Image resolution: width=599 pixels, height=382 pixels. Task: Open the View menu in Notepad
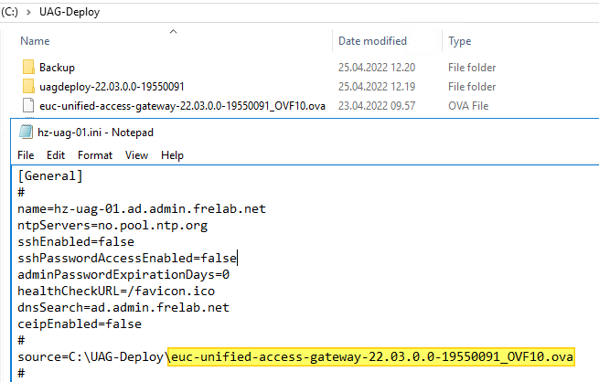136,155
